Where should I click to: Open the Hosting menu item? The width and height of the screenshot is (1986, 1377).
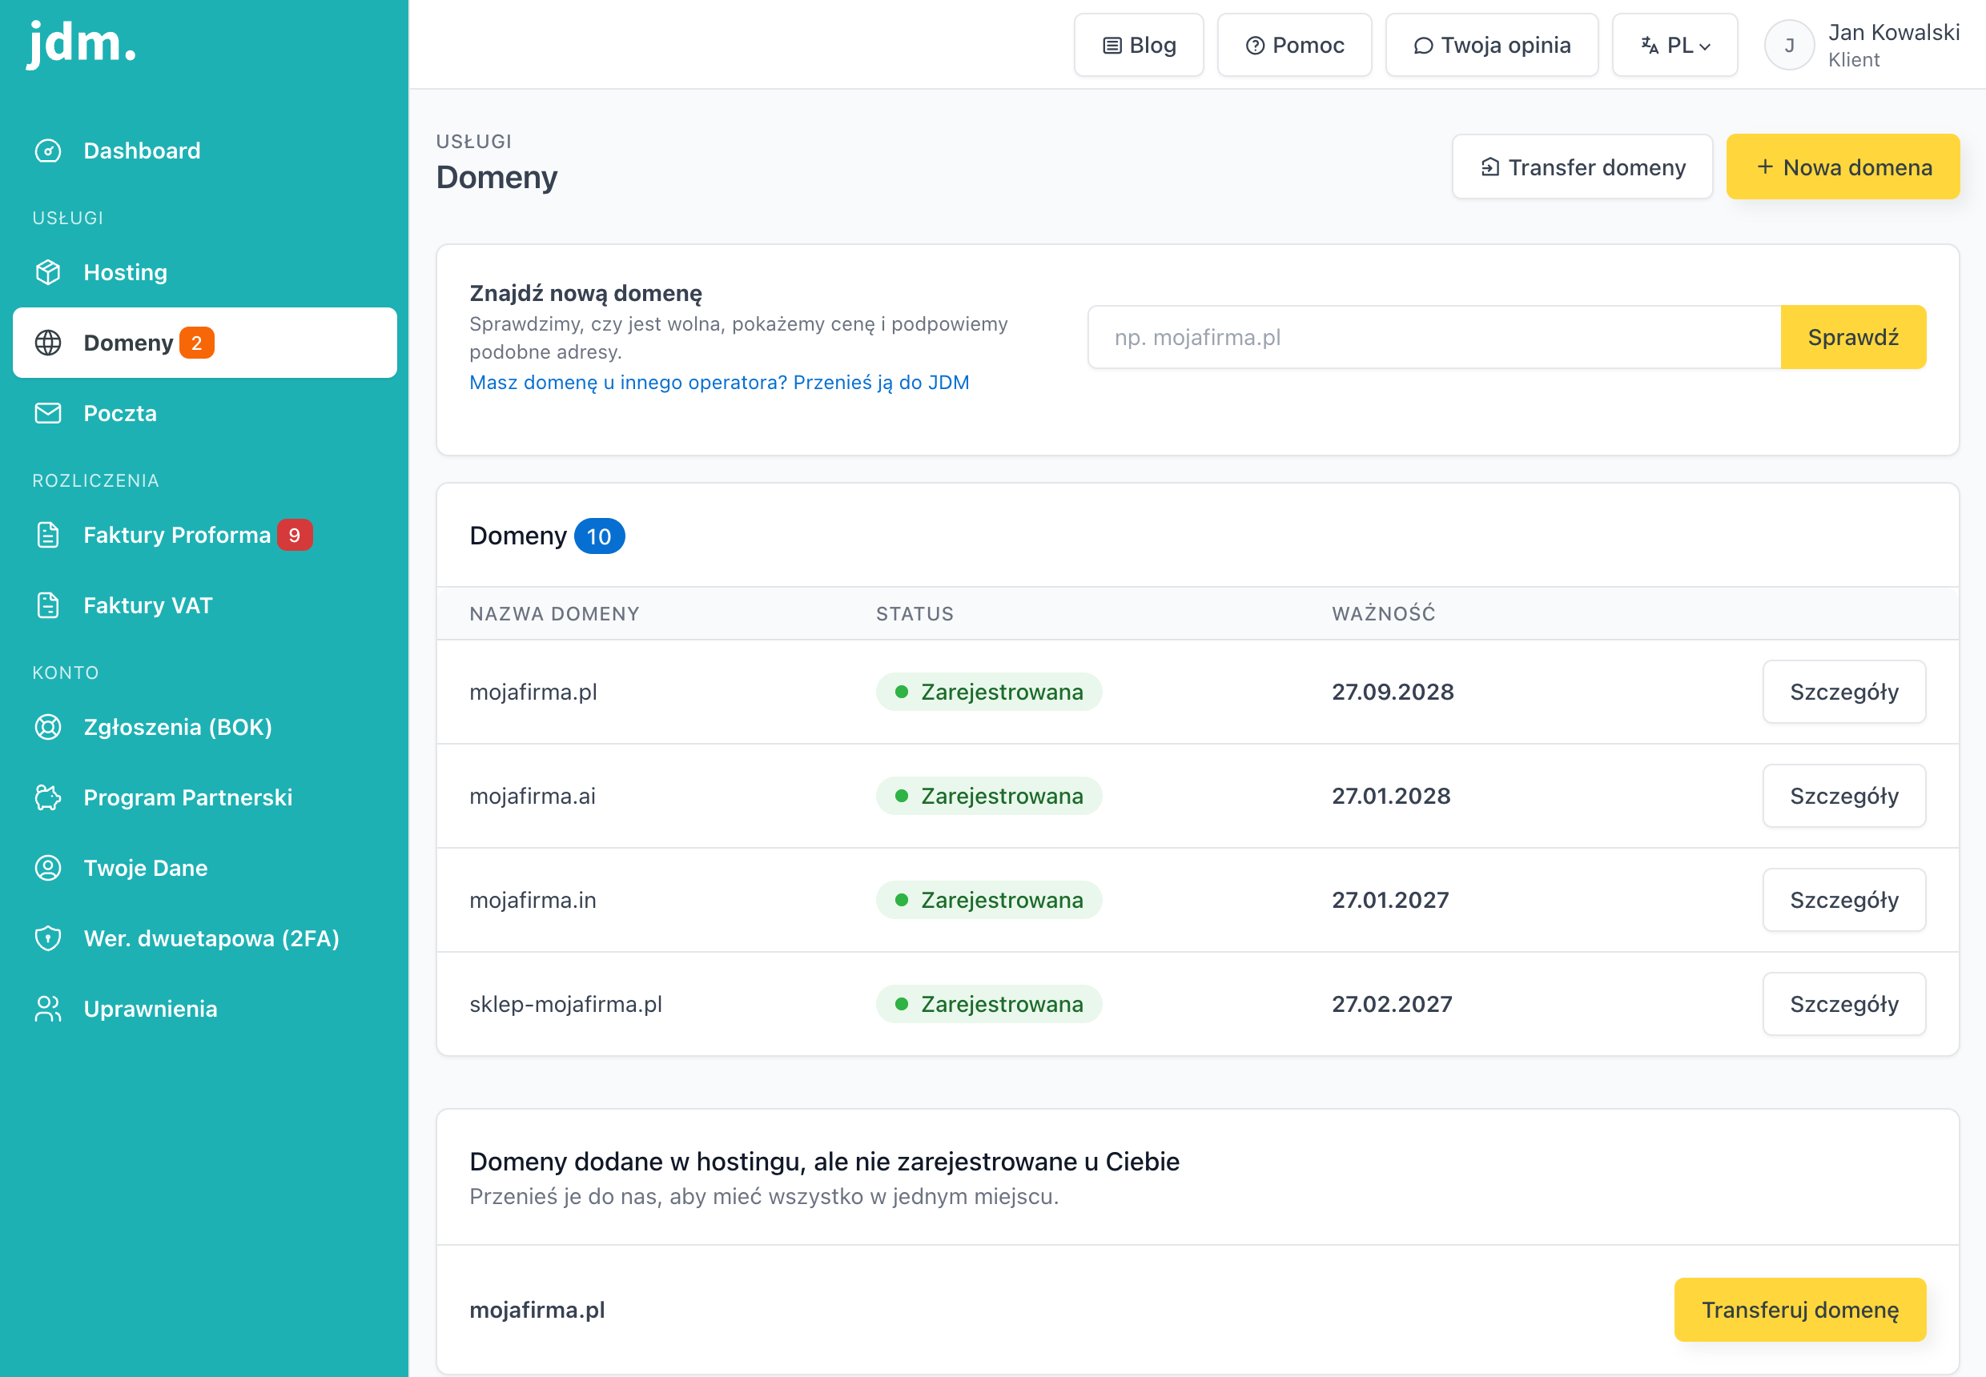coord(204,273)
